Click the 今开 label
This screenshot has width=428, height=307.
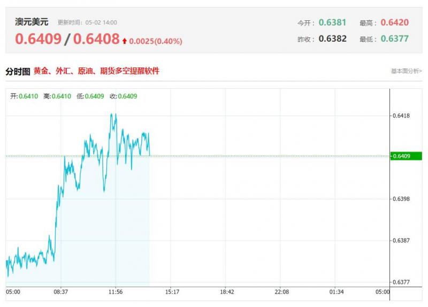[x=306, y=23]
